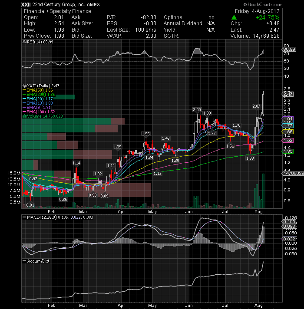Click the 0.81 price low annotation
This screenshot has height=309, width=304.
pyautogui.click(x=30, y=205)
